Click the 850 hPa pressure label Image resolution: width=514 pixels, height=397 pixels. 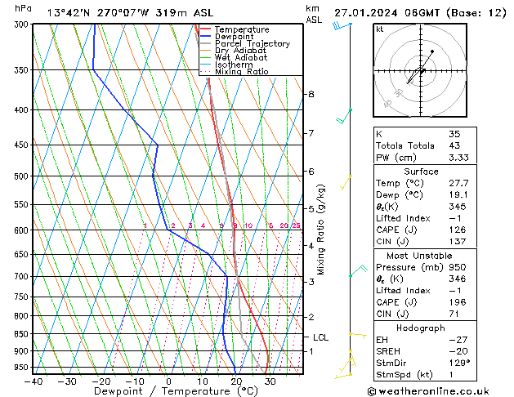click(x=23, y=334)
